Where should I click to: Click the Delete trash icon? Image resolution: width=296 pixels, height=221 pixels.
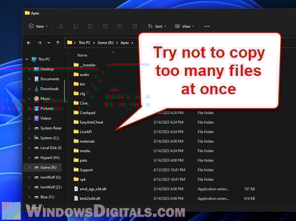pos(135,26)
